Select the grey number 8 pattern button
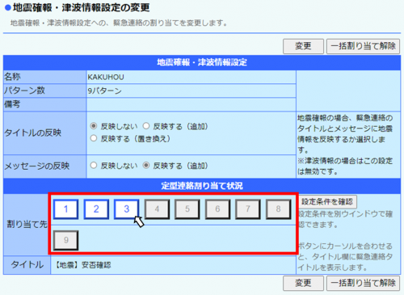The image size is (404, 295). pyautogui.click(x=279, y=209)
